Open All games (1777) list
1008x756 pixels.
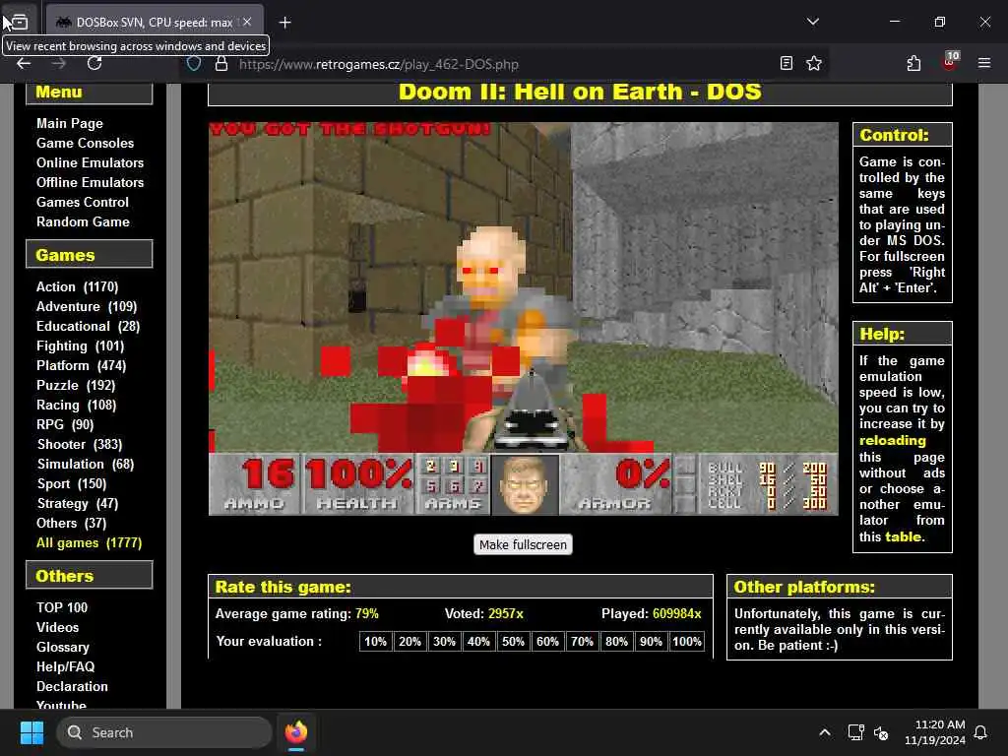89,542
